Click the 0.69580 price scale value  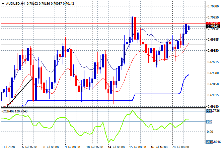[213, 73]
